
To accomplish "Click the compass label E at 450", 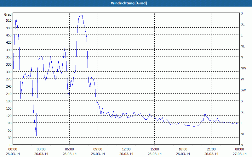I will [x=242, y=35].
